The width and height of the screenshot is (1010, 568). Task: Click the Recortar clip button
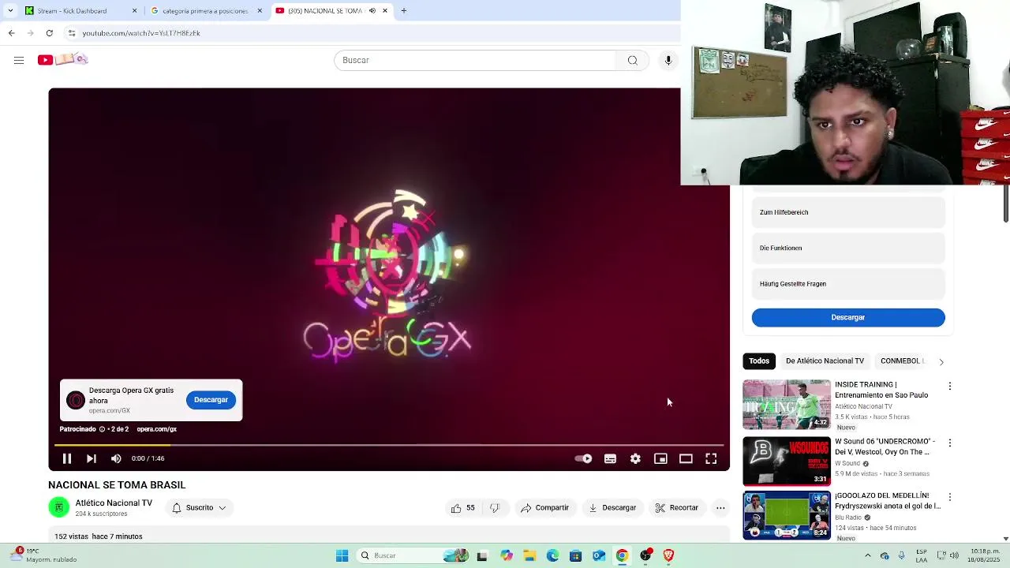pyautogui.click(x=677, y=508)
